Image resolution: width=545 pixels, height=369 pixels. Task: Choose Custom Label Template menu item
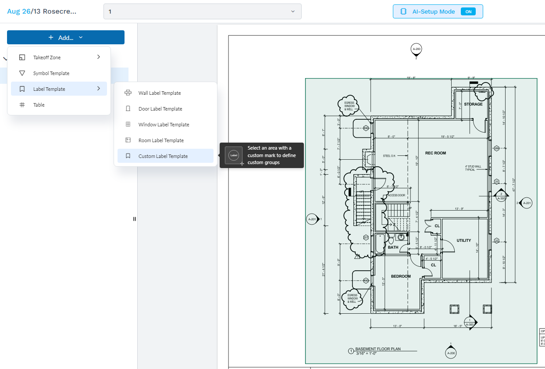163,156
